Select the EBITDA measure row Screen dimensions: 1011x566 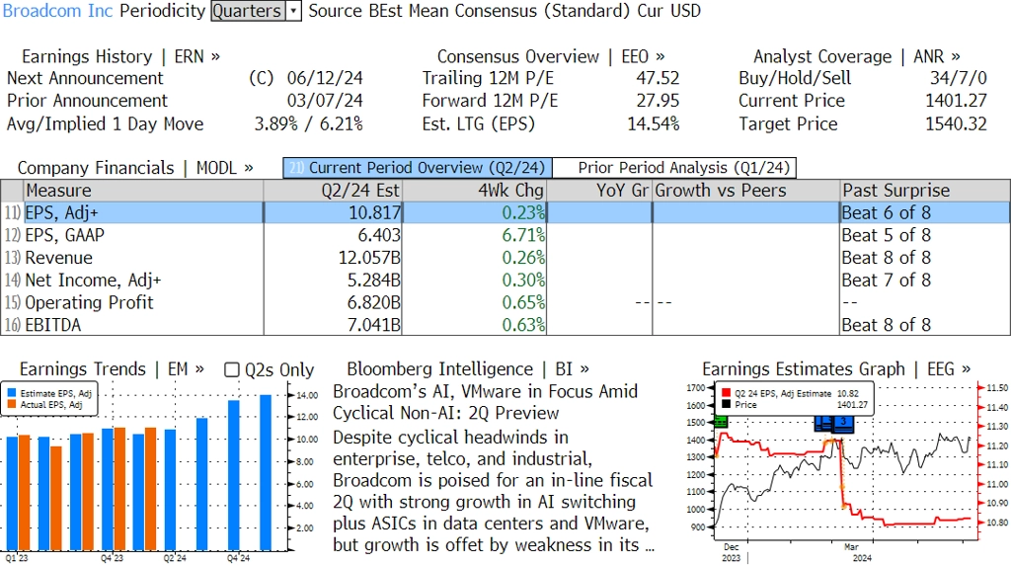505,325
